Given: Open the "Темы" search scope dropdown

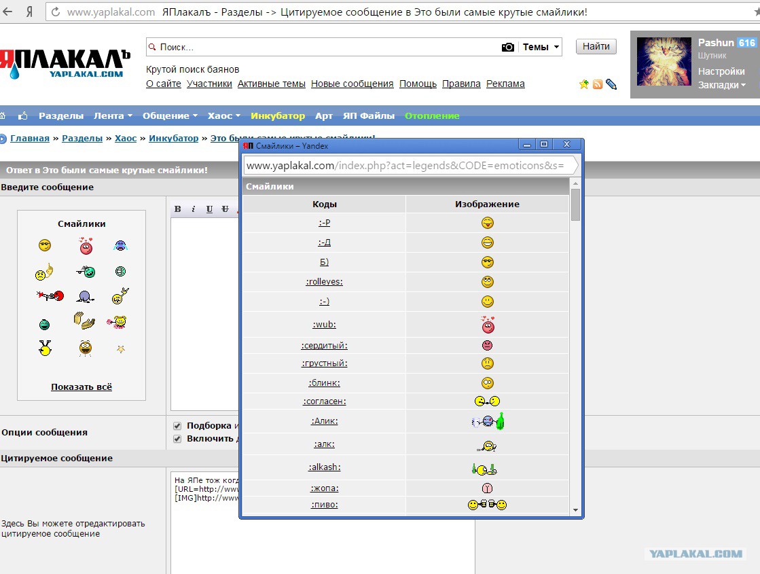Looking at the screenshot, I should pyautogui.click(x=541, y=47).
